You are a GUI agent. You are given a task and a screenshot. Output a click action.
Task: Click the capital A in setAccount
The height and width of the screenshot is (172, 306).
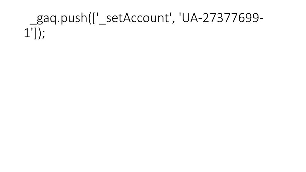(x=126, y=18)
